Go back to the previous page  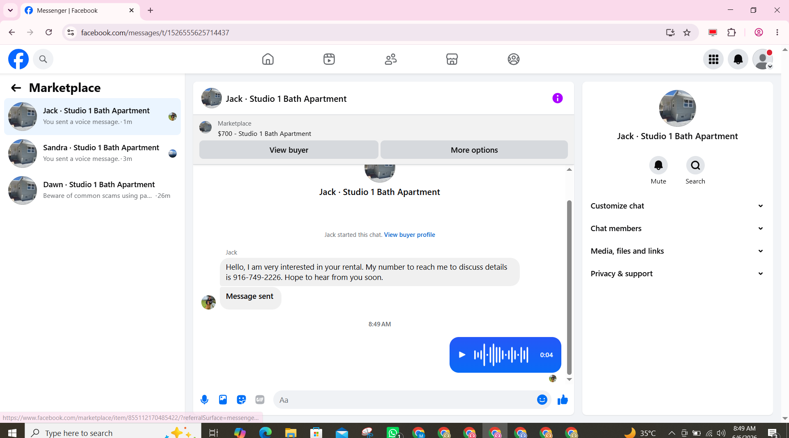pyautogui.click(x=12, y=32)
